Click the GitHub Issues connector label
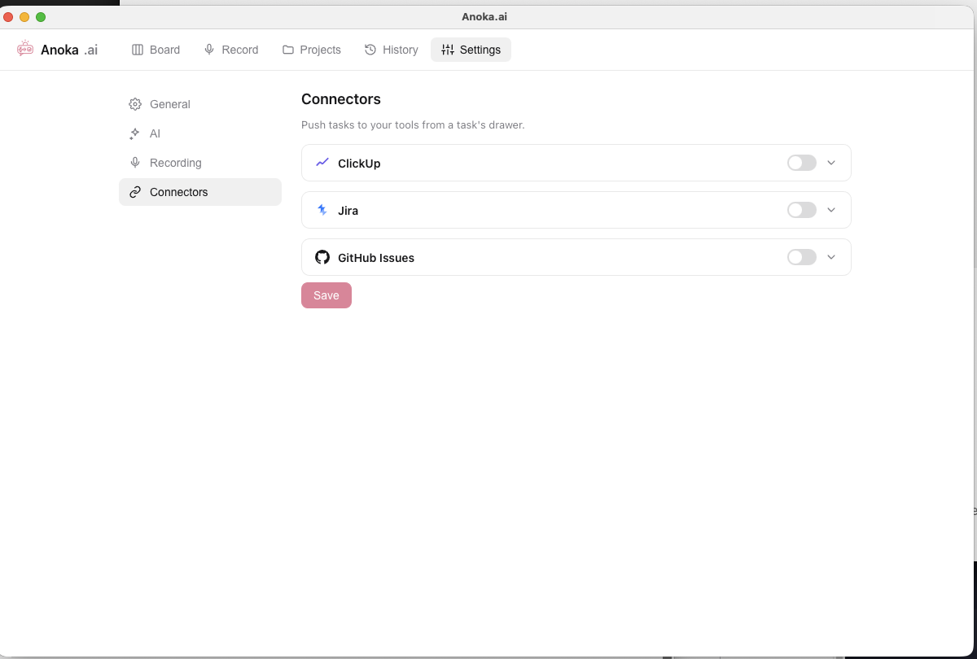The height and width of the screenshot is (659, 977). pos(376,258)
